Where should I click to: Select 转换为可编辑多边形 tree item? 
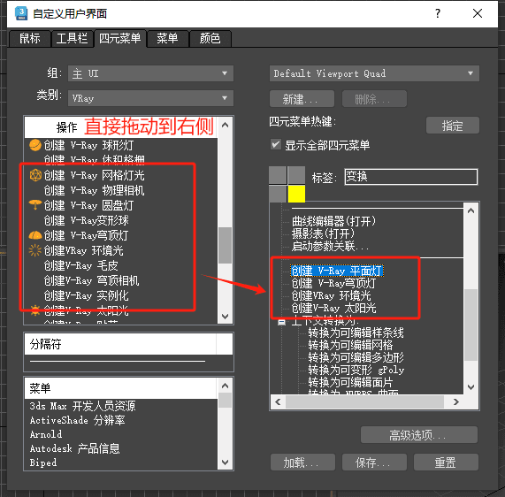[x=356, y=357]
